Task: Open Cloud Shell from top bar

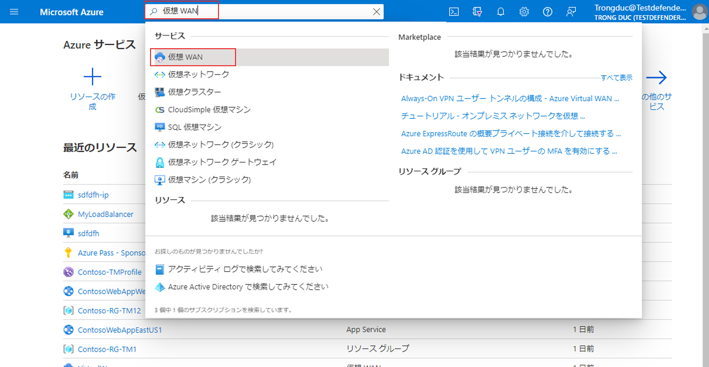Action: (454, 12)
